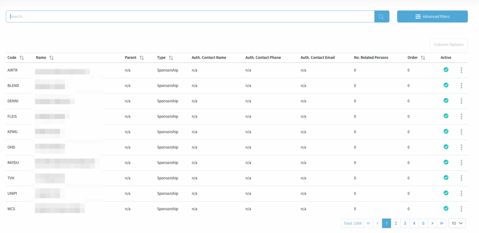This screenshot has width=479, height=233.
Task: Toggle Active checkmark for TVH
Action: [446, 177]
